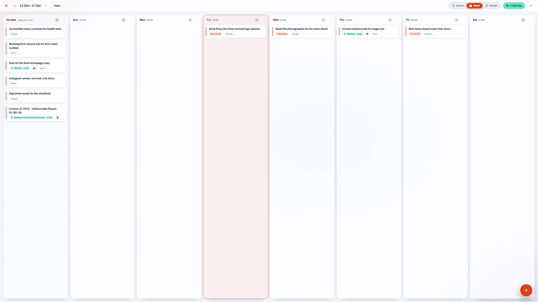This screenshot has width=538, height=302.
Task: Click Waiting on Harbourside Physio tag
Action: click(x=31, y=118)
